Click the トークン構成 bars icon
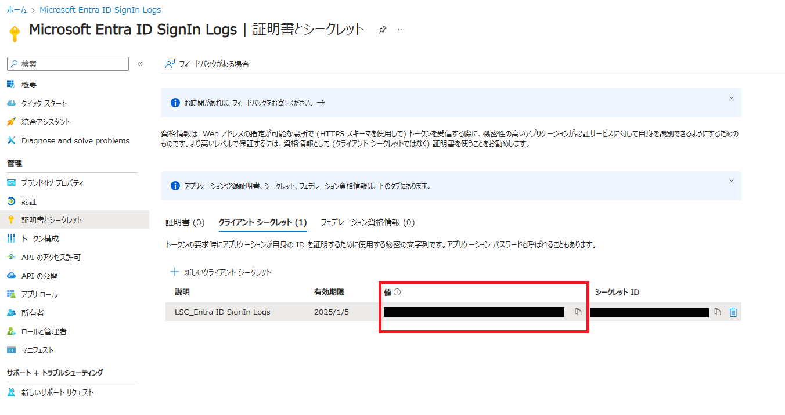The image size is (785, 415). coord(11,239)
